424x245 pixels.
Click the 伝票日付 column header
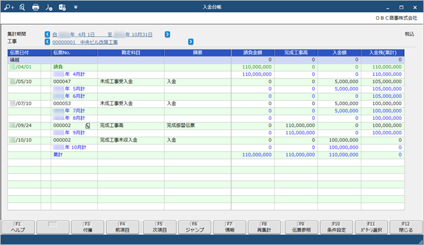pyautogui.click(x=29, y=53)
